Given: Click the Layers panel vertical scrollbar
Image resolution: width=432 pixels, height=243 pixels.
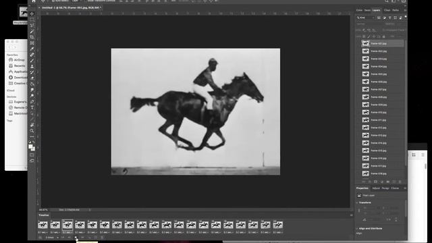Looking at the screenshot, I should pyautogui.click(x=406, y=103).
